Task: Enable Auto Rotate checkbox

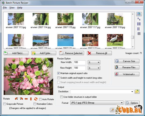Action: tap(40, 99)
